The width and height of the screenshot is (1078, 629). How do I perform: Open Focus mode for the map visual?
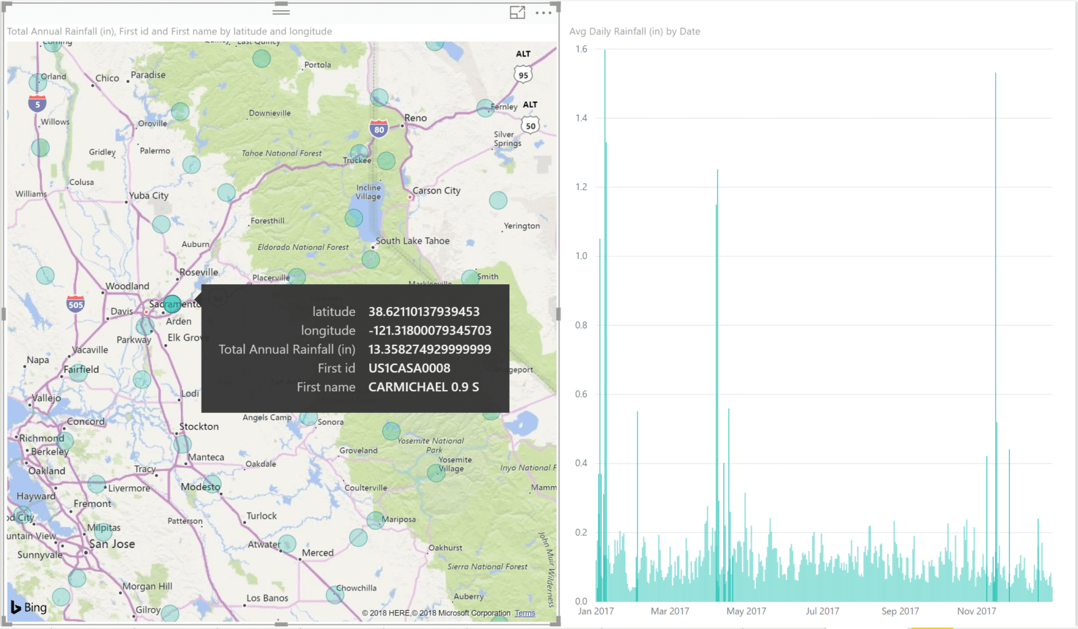pos(517,12)
